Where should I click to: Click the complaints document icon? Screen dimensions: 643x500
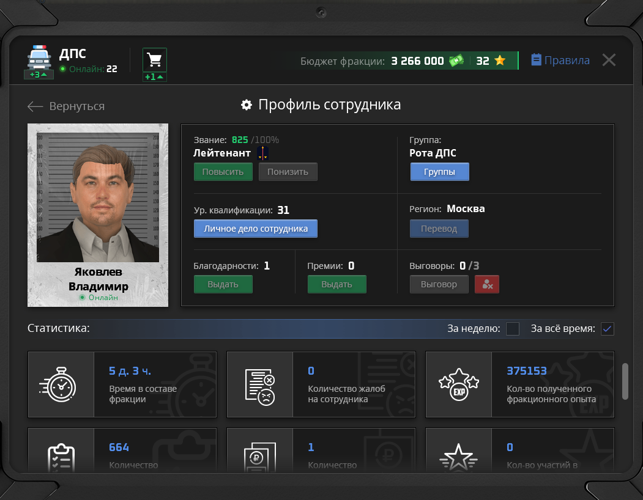point(260,387)
